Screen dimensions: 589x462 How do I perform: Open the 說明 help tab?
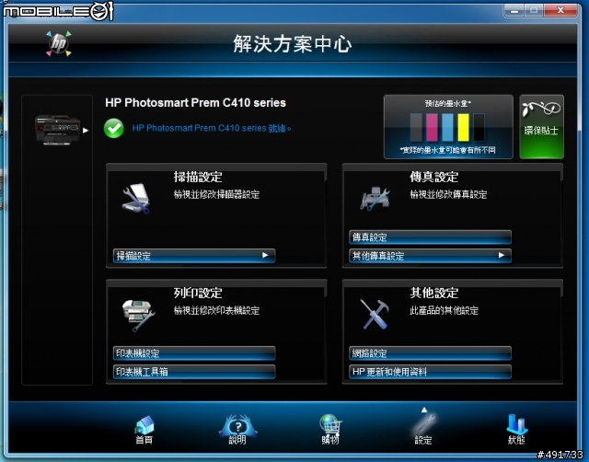pyautogui.click(x=237, y=430)
